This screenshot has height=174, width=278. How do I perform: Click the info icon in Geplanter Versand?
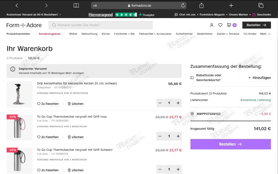(13, 69)
